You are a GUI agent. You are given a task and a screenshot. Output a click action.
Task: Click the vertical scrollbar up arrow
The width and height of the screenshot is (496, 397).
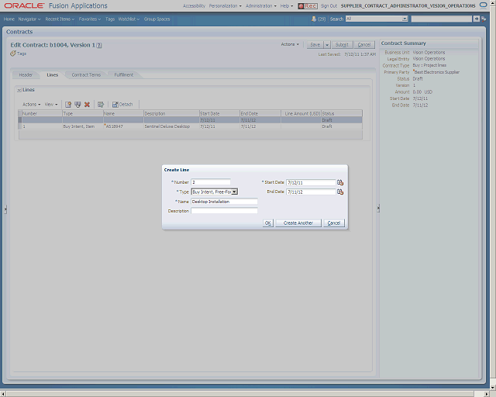[493, 2]
